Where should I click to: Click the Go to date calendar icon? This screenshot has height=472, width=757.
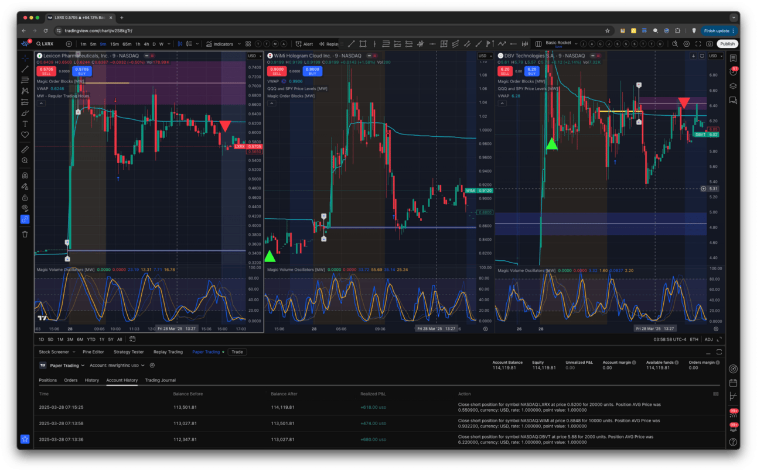point(132,339)
